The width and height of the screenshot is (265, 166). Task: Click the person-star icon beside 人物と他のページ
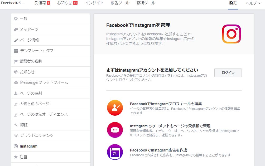click(16, 104)
